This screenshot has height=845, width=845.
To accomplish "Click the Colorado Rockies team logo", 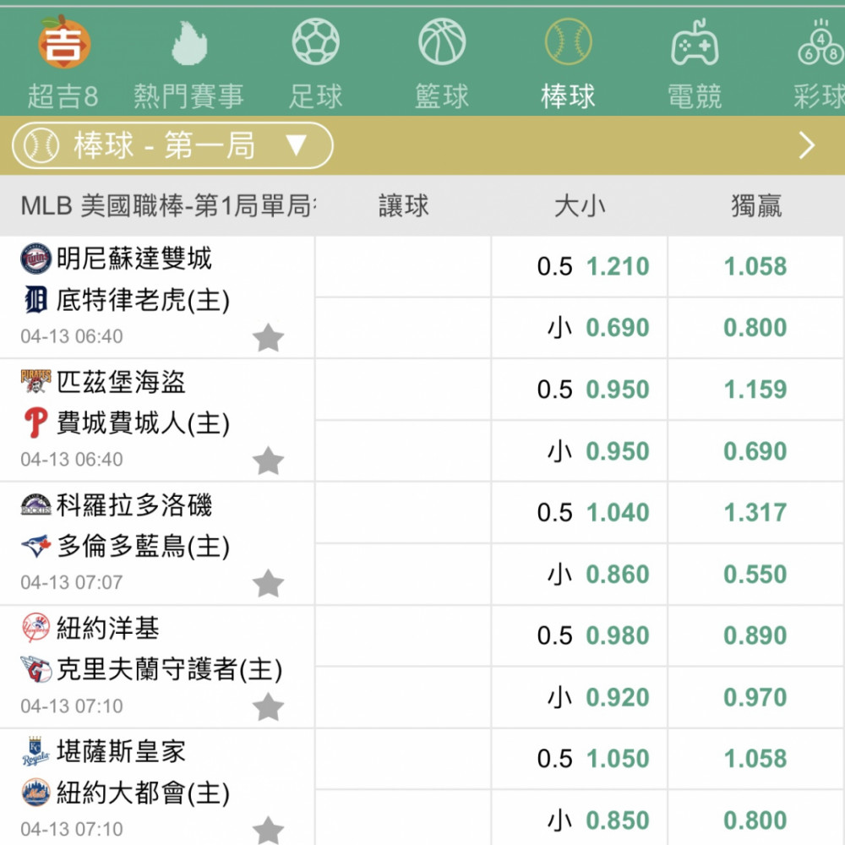I will pos(35,505).
